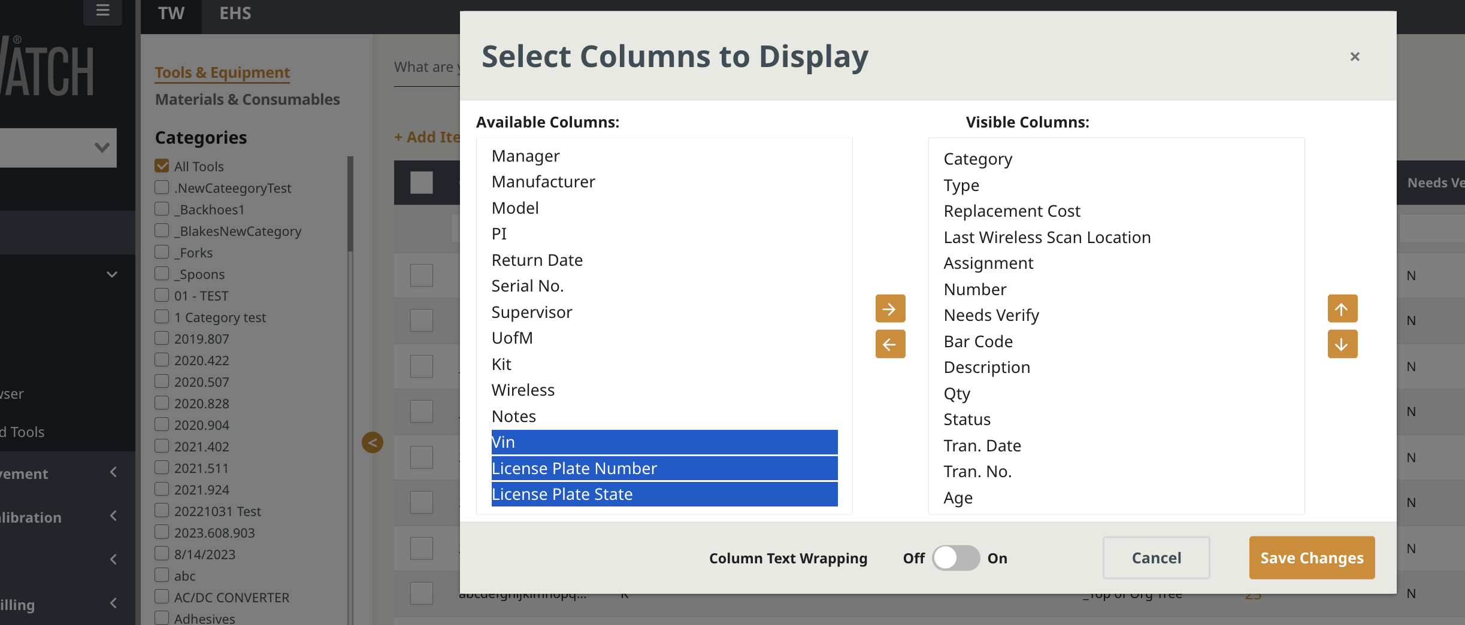
Task: Expand the sidebar section chevron below dropdown
Action: click(112, 275)
